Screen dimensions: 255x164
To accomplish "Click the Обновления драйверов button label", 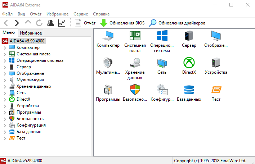I will point(182,23).
